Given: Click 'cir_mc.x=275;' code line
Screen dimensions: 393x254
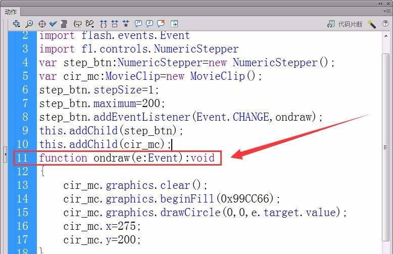Looking at the screenshot, I should (102, 226).
